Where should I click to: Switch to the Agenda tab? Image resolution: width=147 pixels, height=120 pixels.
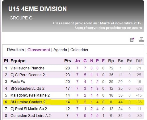pyautogui.click(x=60, y=50)
